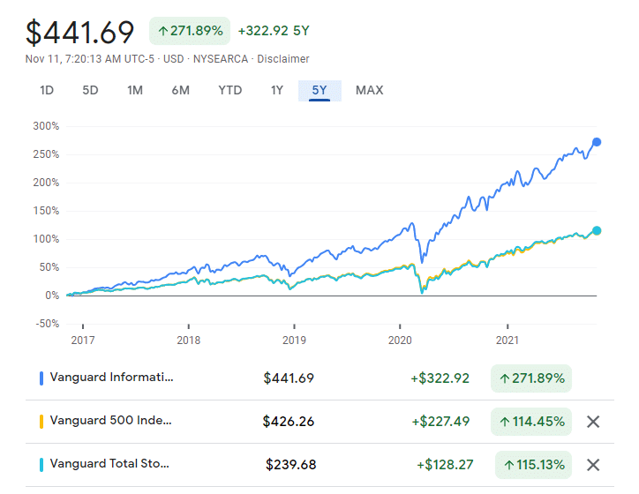Image resolution: width=639 pixels, height=494 pixels.
Task: Switch to the 1M range tab
Action: click(x=135, y=90)
